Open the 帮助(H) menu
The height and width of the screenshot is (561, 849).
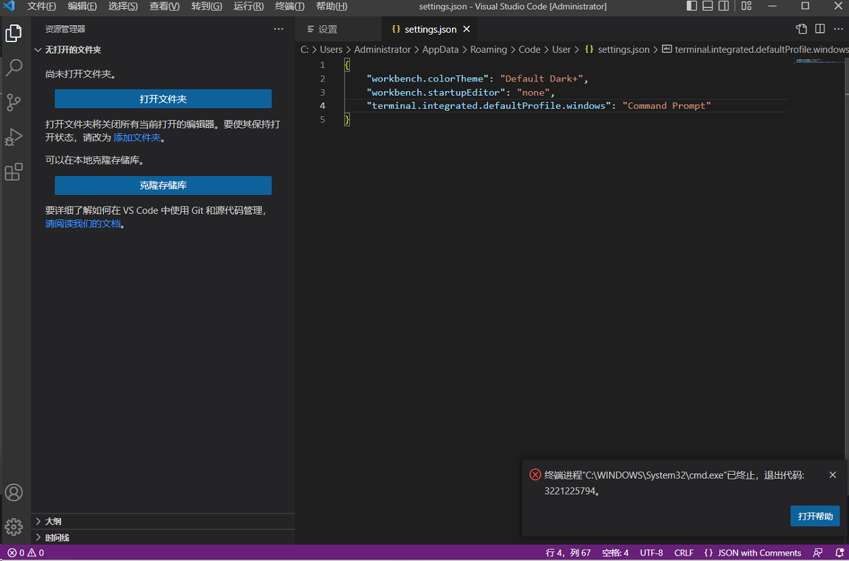tap(332, 6)
